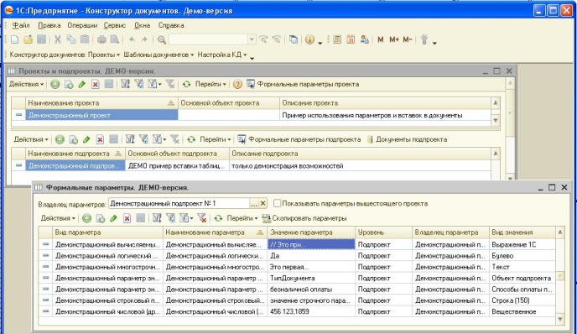The image size is (577, 334).
Task: Click '456 123,1859' value cell
Action: pyautogui.click(x=311, y=312)
